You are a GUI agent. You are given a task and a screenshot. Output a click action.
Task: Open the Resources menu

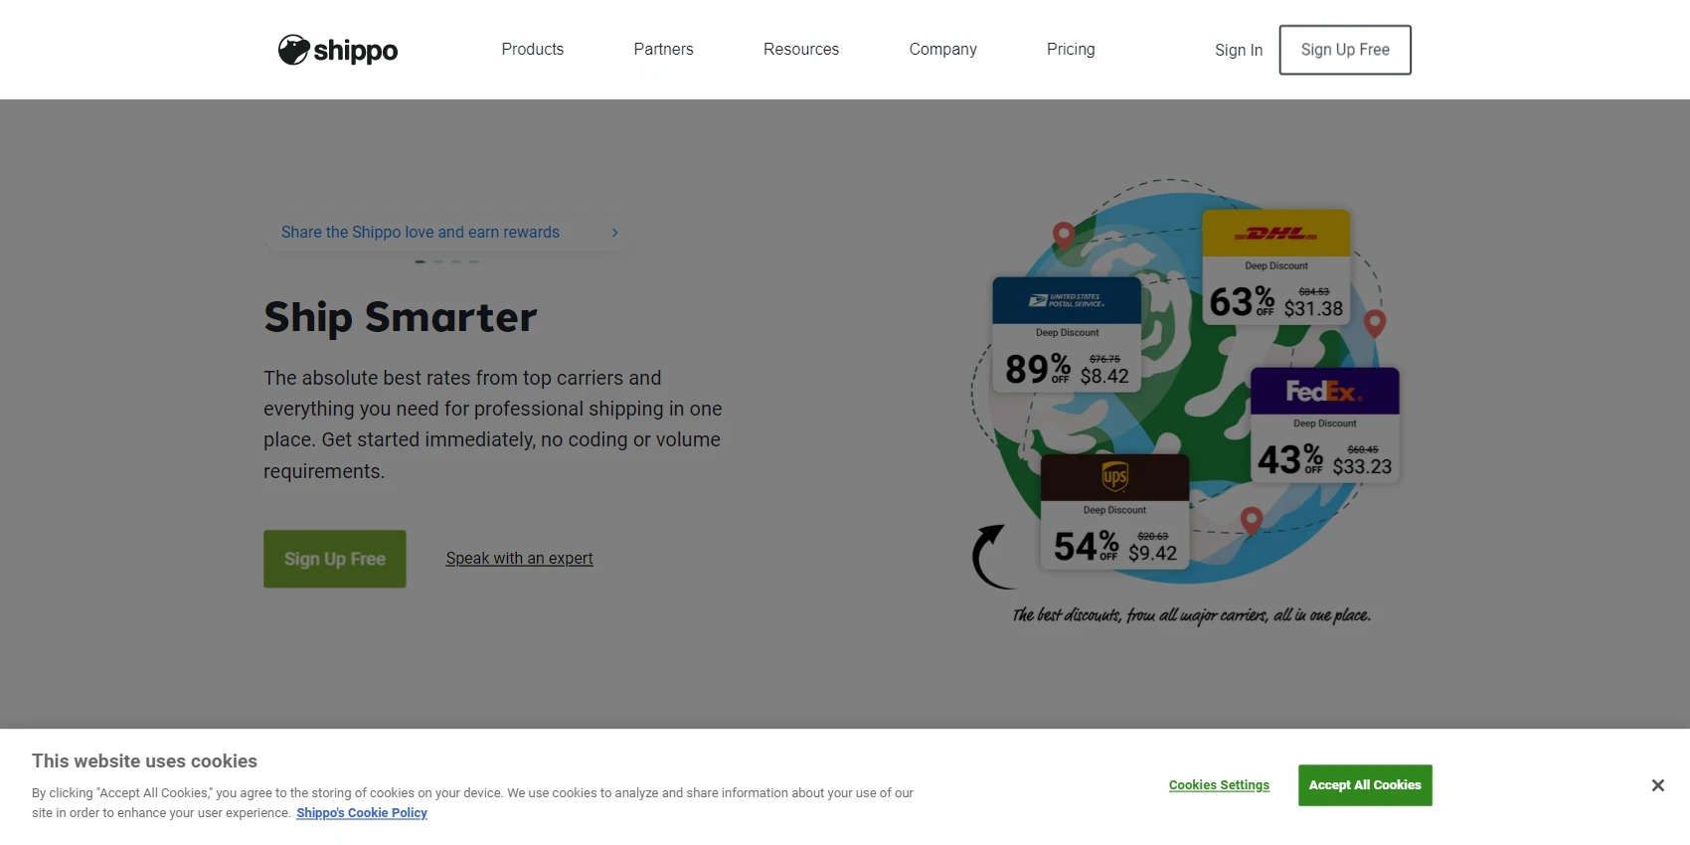801,49
